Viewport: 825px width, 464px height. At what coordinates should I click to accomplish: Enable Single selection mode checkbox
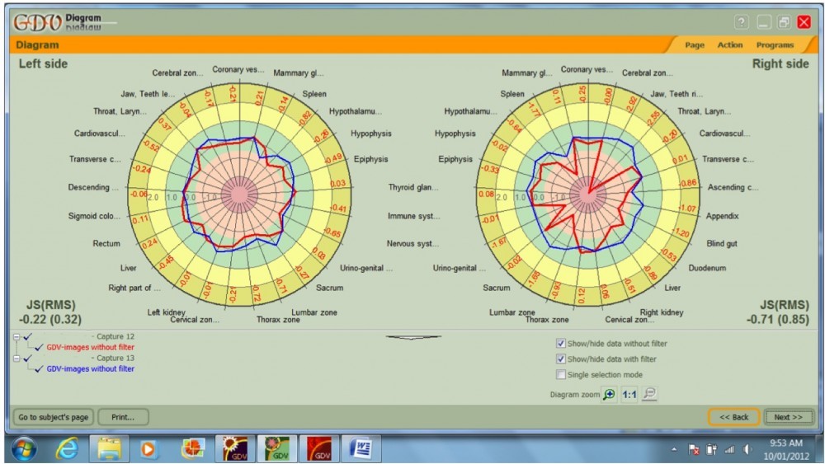coord(560,374)
